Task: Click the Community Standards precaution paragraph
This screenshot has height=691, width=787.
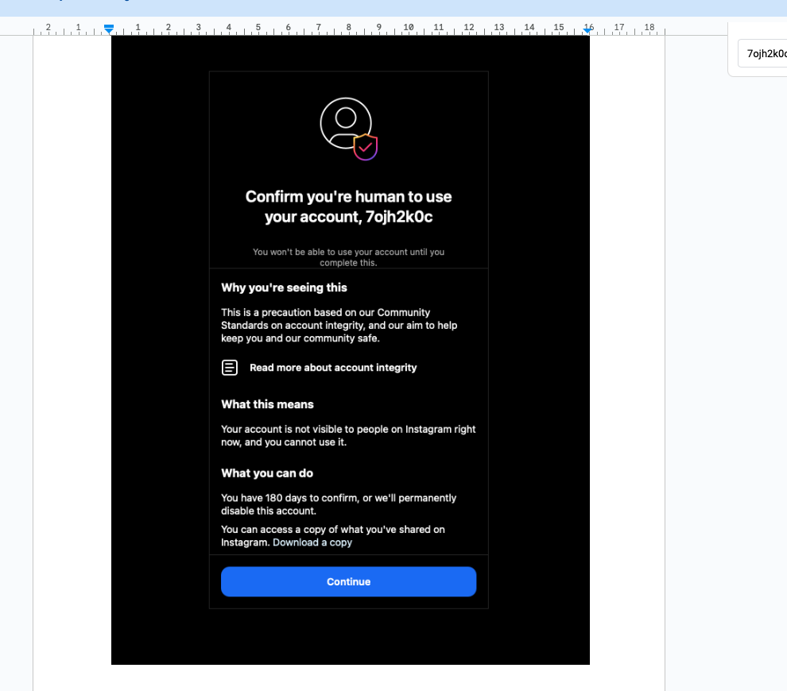Action: pos(339,325)
